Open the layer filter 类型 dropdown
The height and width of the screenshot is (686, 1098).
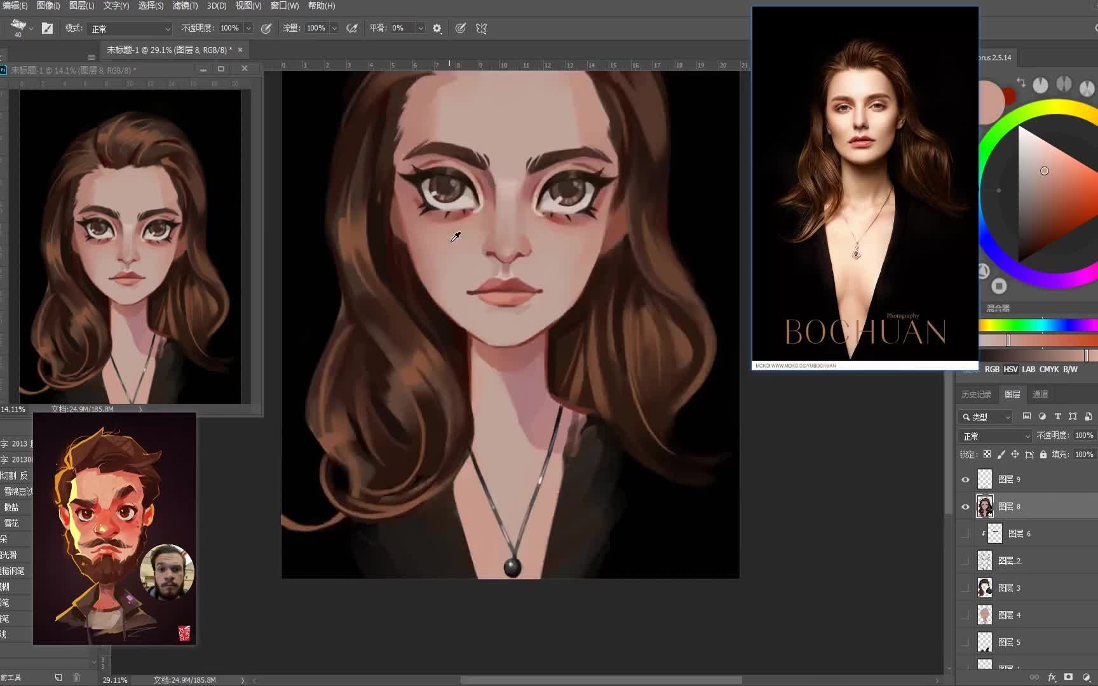(986, 417)
